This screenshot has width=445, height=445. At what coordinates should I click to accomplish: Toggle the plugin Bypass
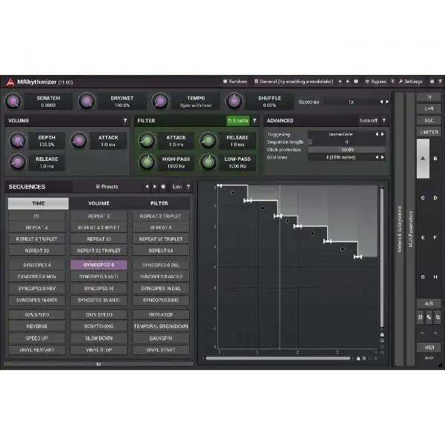[x=377, y=82]
